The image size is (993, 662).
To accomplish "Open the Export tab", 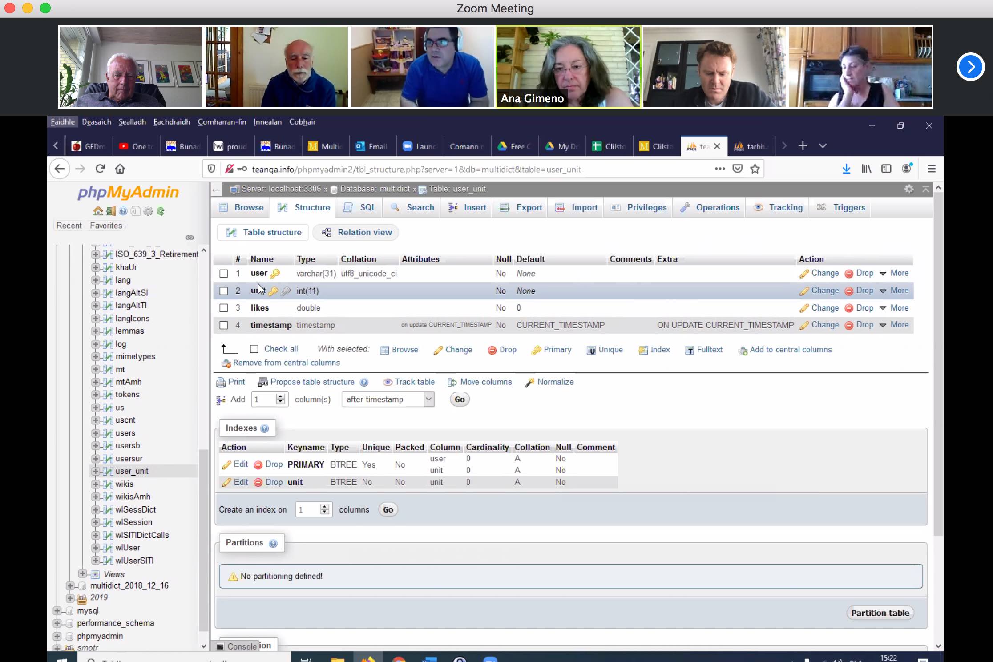I will coord(521,207).
